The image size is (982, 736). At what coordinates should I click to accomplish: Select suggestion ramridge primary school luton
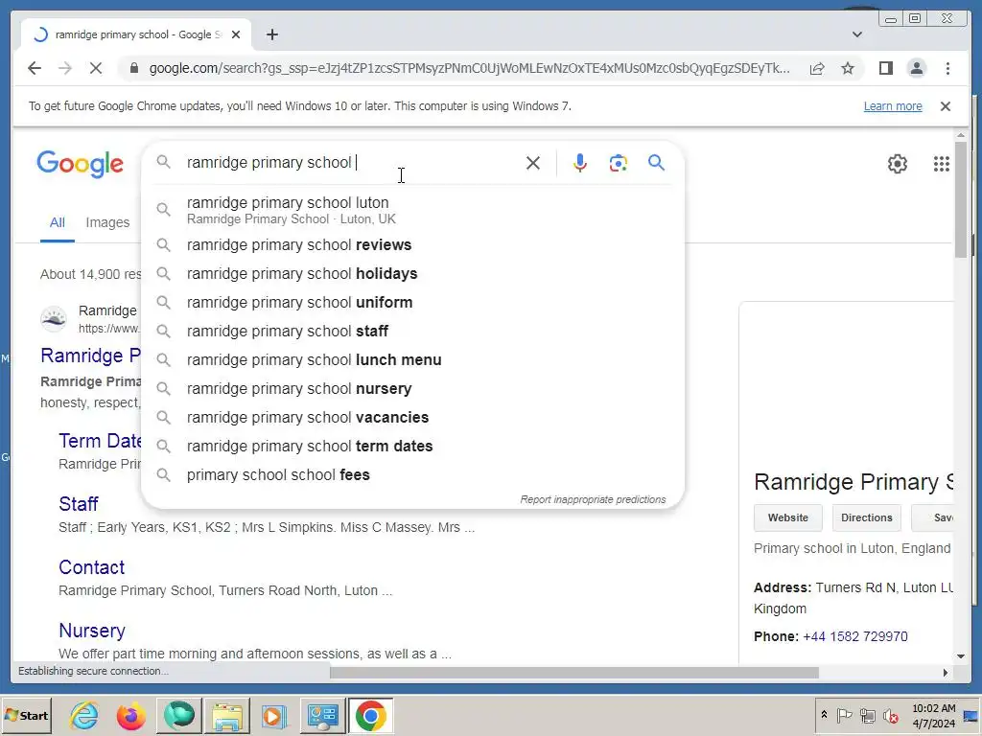[x=412, y=210]
